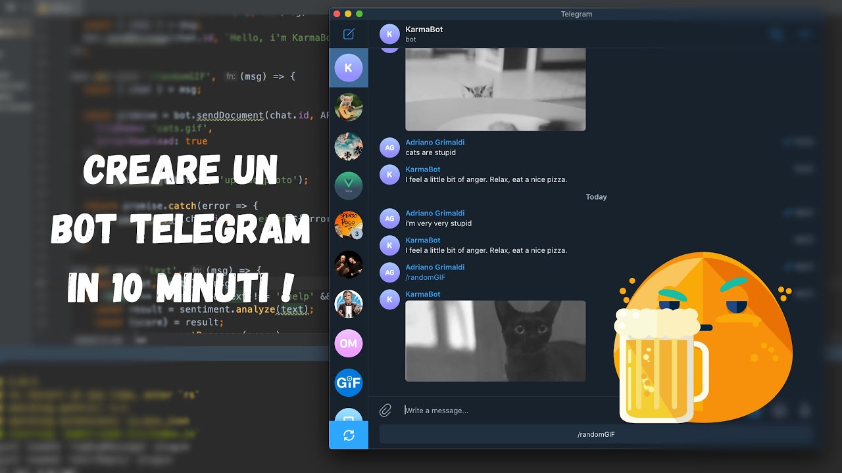Click Adriano Grimaldi name above /randomGIF command
The width and height of the screenshot is (842, 473).
(x=435, y=267)
